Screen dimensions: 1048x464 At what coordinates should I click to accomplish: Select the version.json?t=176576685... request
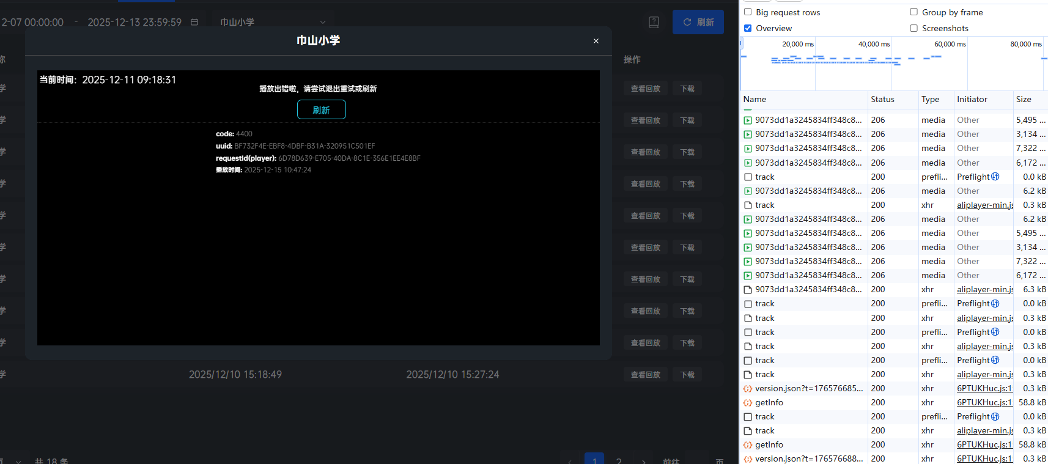[809, 388]
